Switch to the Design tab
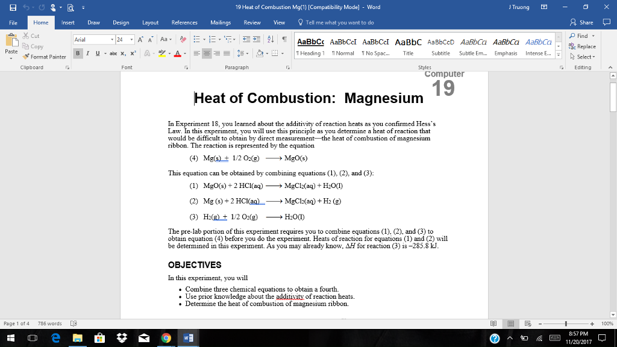 121,22
